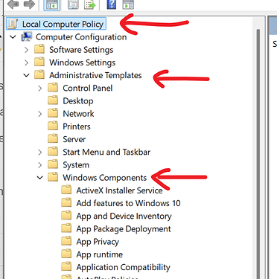Select the Software Settings label
This screenshot has height=279, width=277.
tap(81, 50)
